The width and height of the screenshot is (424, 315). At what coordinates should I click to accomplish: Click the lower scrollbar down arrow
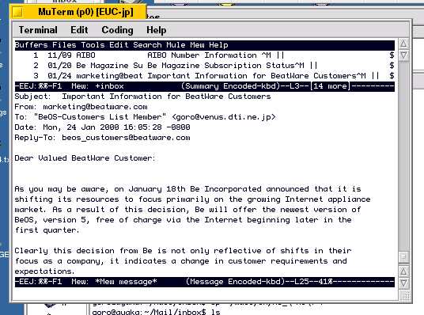point(403,283)
